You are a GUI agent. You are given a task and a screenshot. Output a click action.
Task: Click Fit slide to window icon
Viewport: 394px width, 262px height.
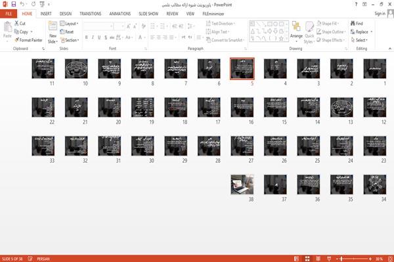coord(390,259)
